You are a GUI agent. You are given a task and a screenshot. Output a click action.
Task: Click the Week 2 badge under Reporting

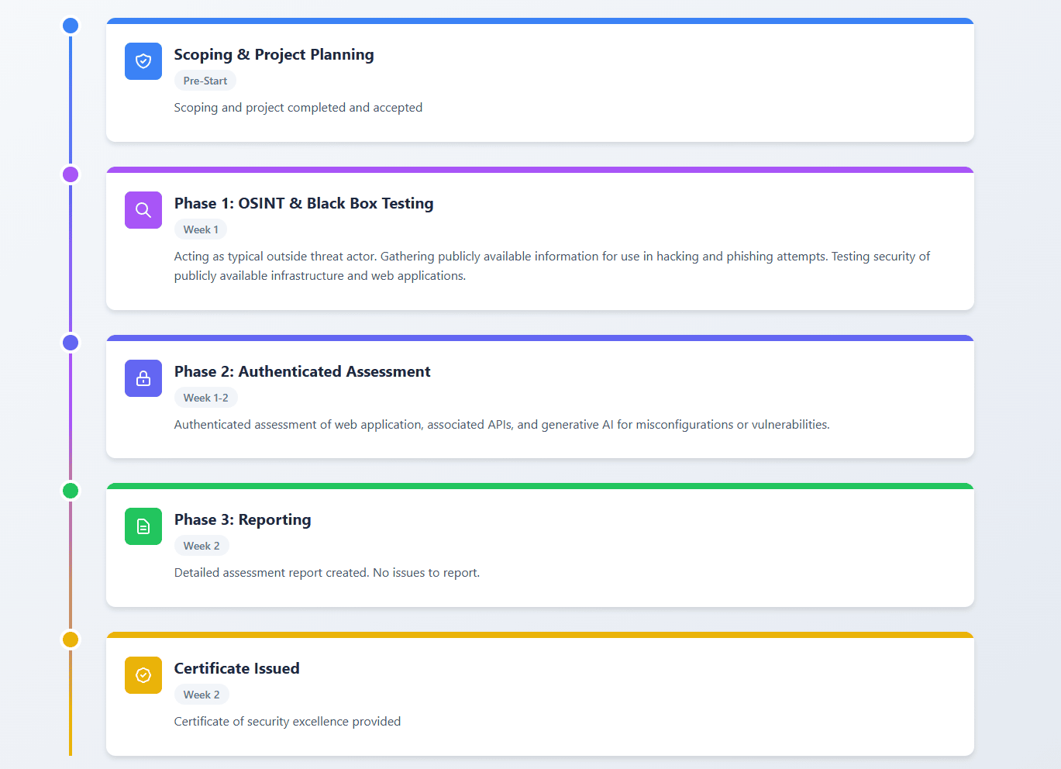[202, 546]
